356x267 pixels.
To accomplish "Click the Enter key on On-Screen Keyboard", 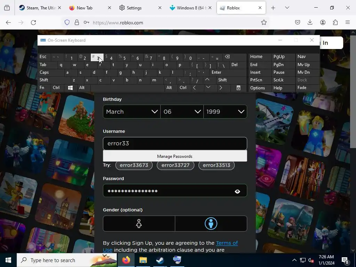I will click(228, 72).
